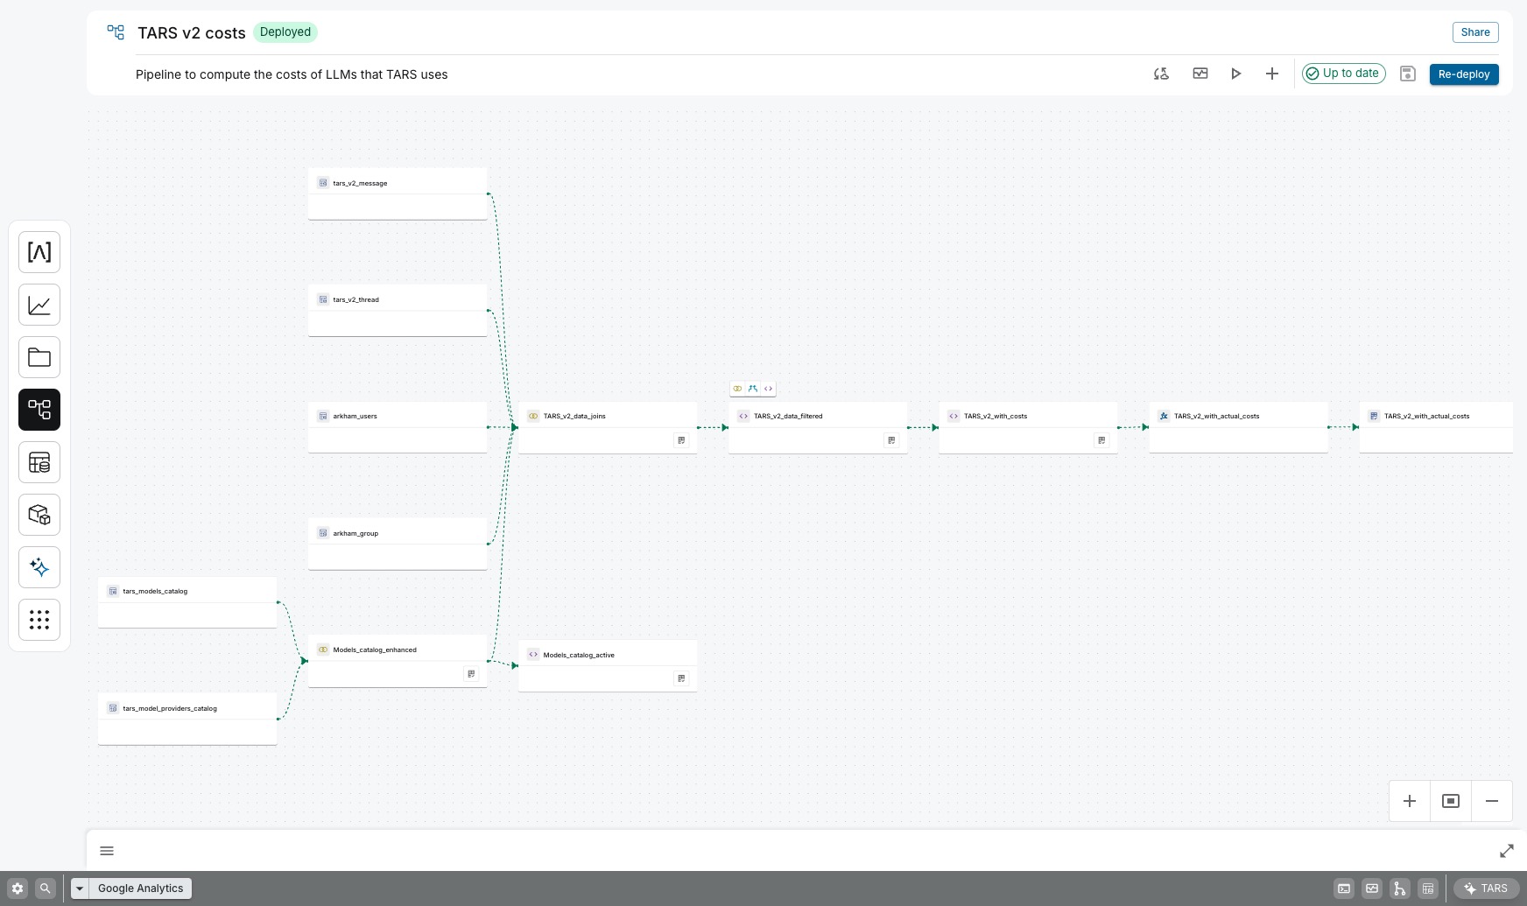This screenshot has width=1527, height=906.
Task: Open the bottom panel hamburger menu
Action: click(x=107, y=851)
